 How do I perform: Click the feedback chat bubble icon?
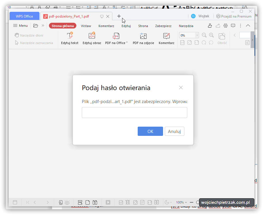tap(233, 26)
